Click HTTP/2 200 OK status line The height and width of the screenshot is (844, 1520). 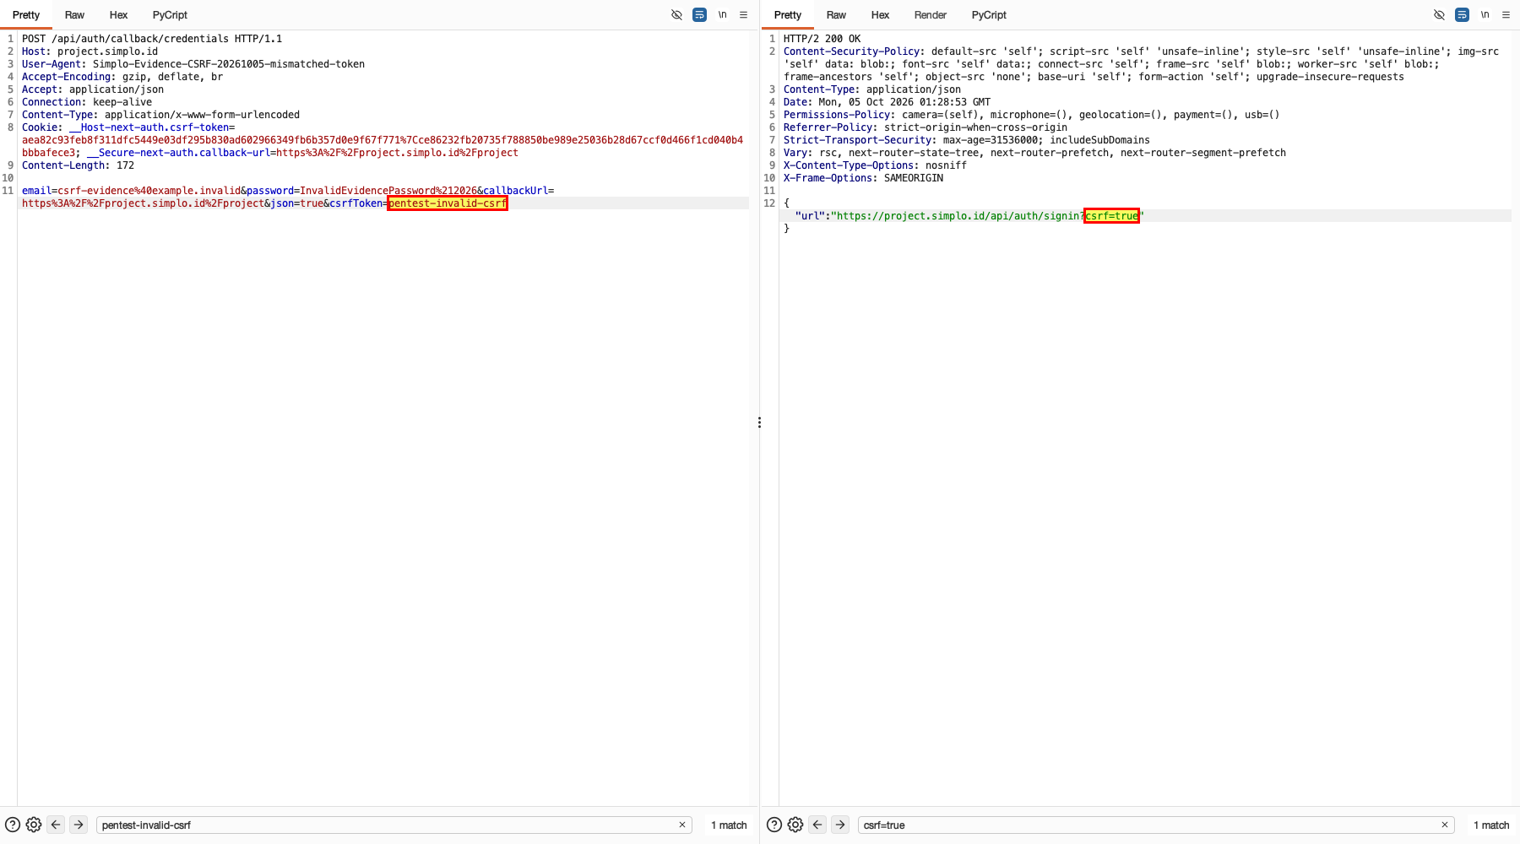pos(822,39)
